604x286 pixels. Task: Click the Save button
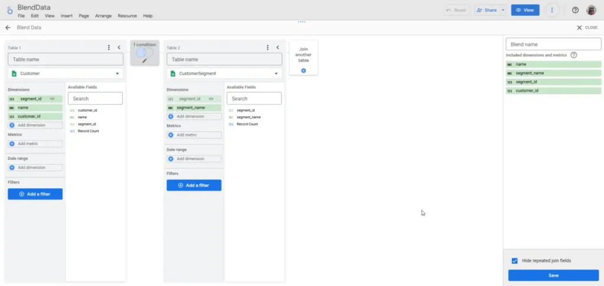click(x=553, y=275)
